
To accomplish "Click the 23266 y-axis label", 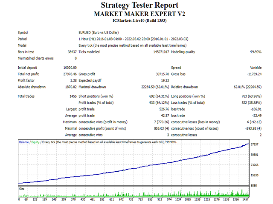I will (x=254, y=165).
